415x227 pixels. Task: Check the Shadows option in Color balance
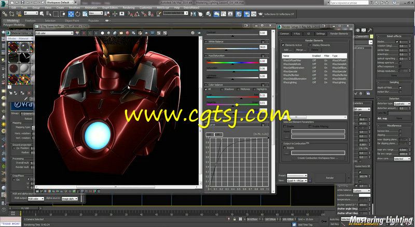pos(222,89)
